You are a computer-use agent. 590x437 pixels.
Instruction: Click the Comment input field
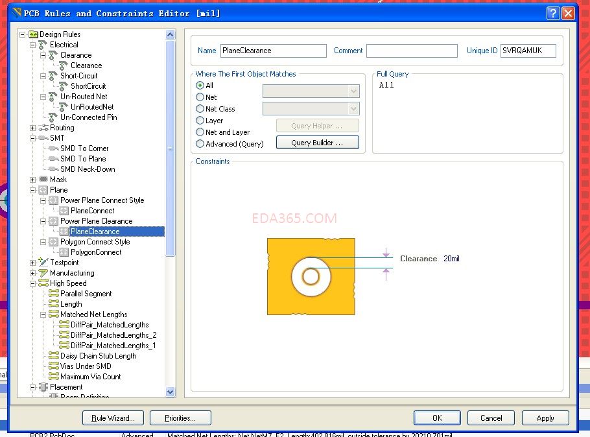tap(412, 51)
